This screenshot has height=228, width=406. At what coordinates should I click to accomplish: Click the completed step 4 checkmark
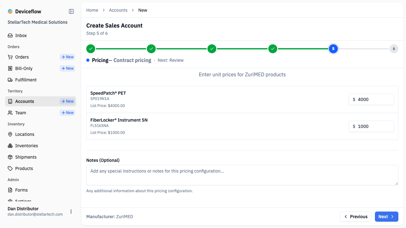272,48
